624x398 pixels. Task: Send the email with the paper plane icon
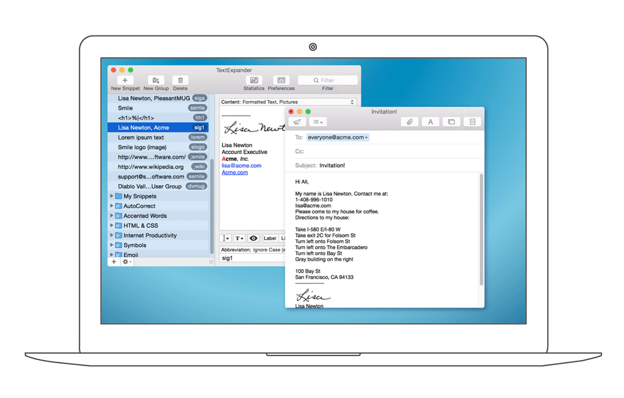pos(297,122)
